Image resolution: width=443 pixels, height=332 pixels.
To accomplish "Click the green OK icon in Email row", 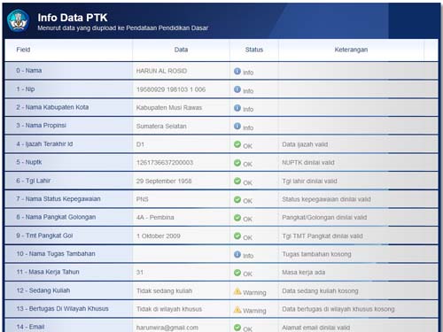I will coord(237,328).
